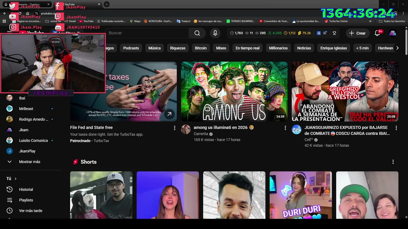Screen dimensions: 408x229
Task: Go back with the browser back arrow
Action: [x=4, y=13]
